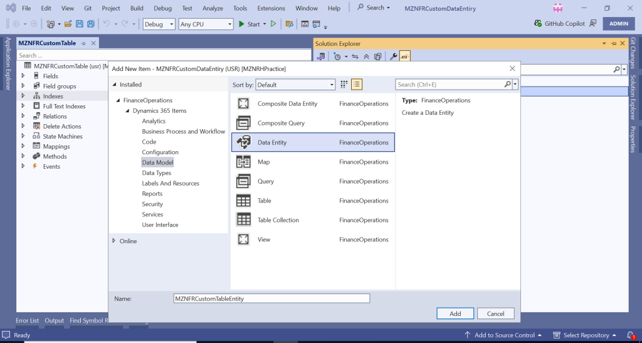The image size is (642, 343).
Task: Open the Build menu
Action: click(x=137, y=8)
